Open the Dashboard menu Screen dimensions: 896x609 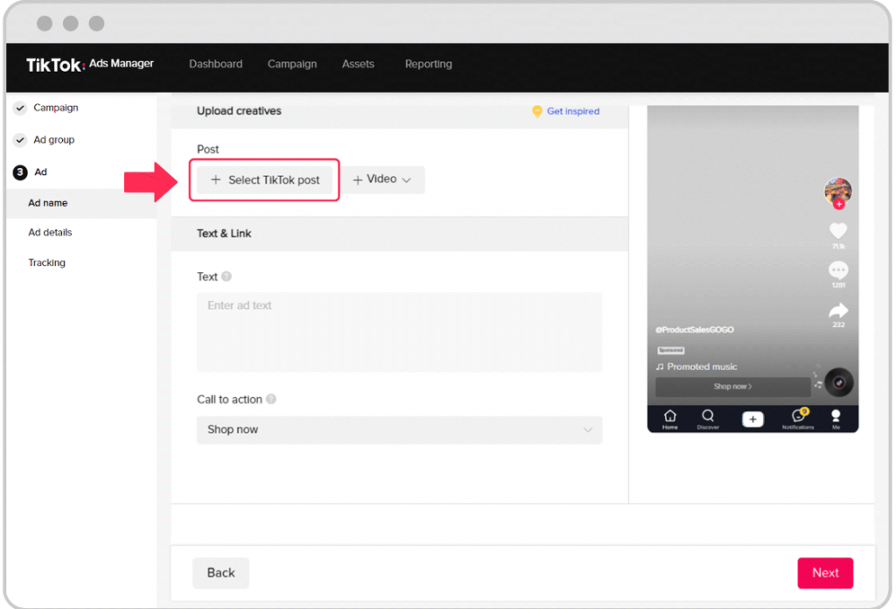point(215,64)
